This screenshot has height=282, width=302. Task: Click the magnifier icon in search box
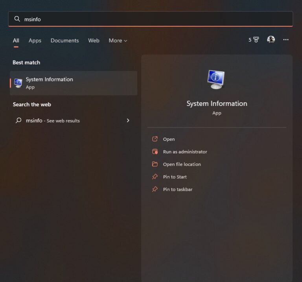pyautogui.click(x=17, y=19)
